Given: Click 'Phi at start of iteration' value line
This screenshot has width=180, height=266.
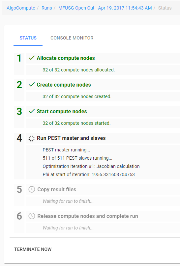Looking at the screenshot, I should (x=89, y=174).
